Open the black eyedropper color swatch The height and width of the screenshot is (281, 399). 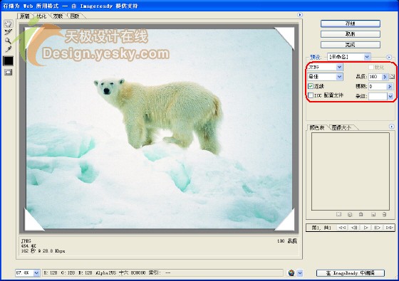click(x=8, y=61)
